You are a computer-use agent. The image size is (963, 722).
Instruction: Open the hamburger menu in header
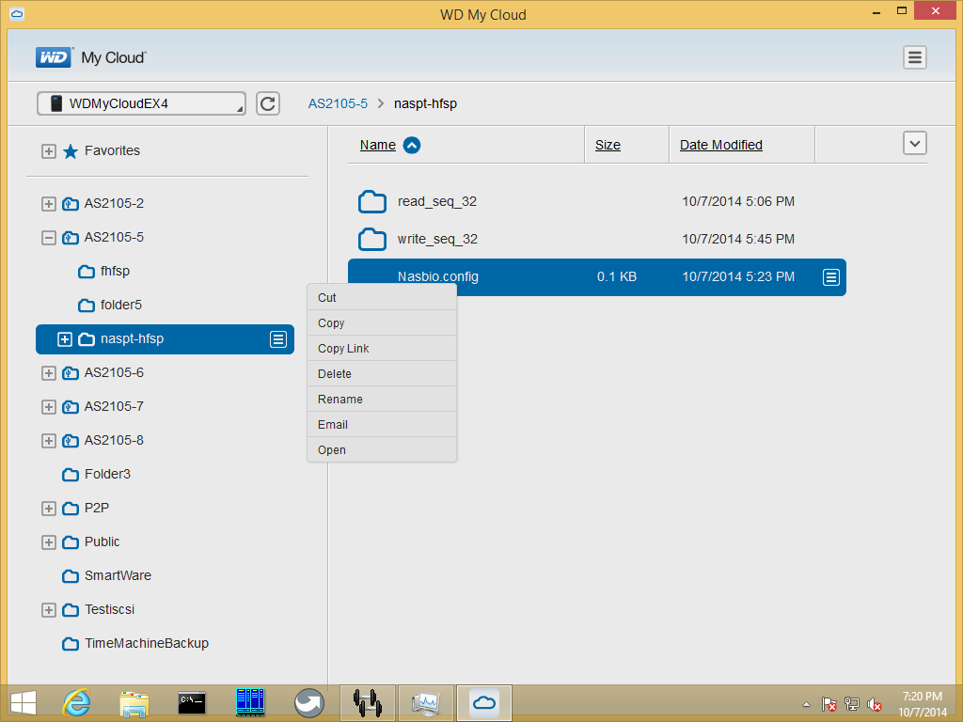[x=914, y=57]
